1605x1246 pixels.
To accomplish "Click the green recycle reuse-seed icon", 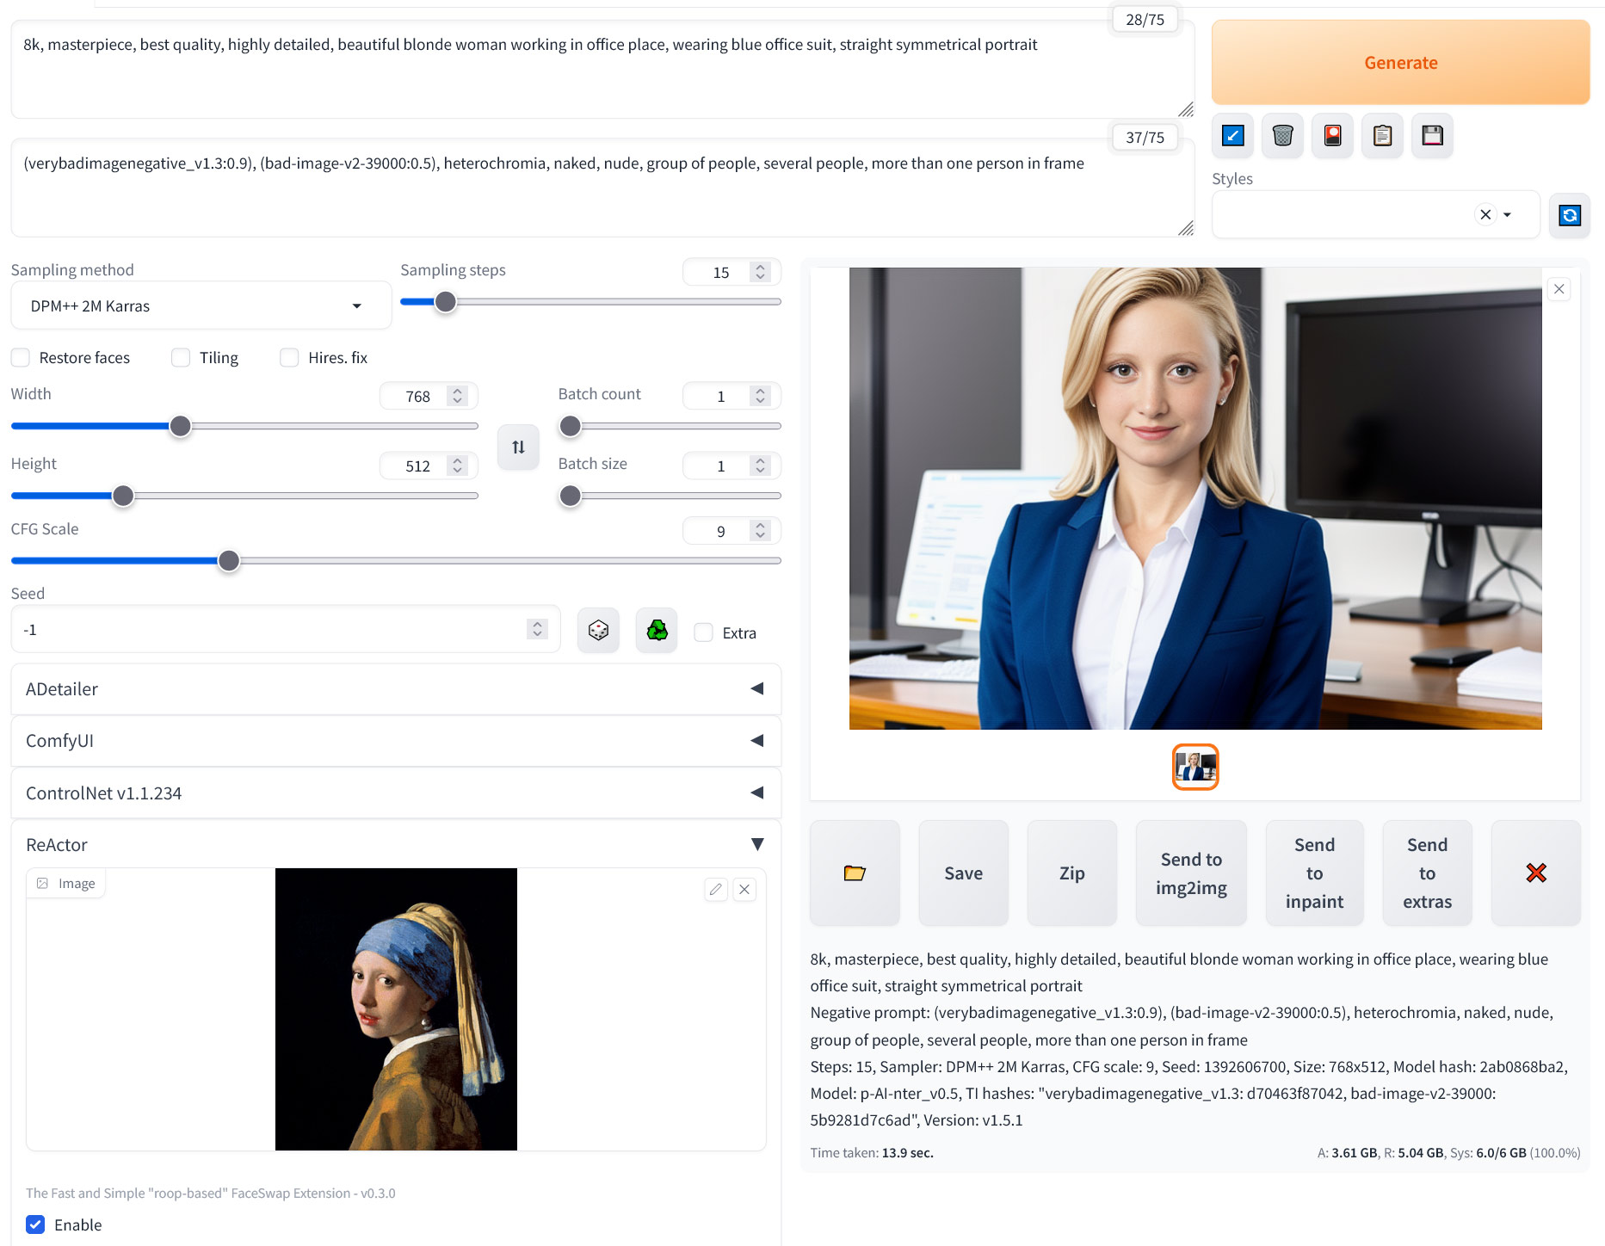I will pyautogui.click(x=657, y=631).
